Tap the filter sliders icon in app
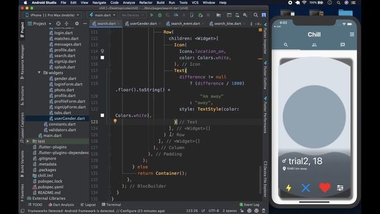The height and width of the screenshot is (214, 380). (340, 188)
